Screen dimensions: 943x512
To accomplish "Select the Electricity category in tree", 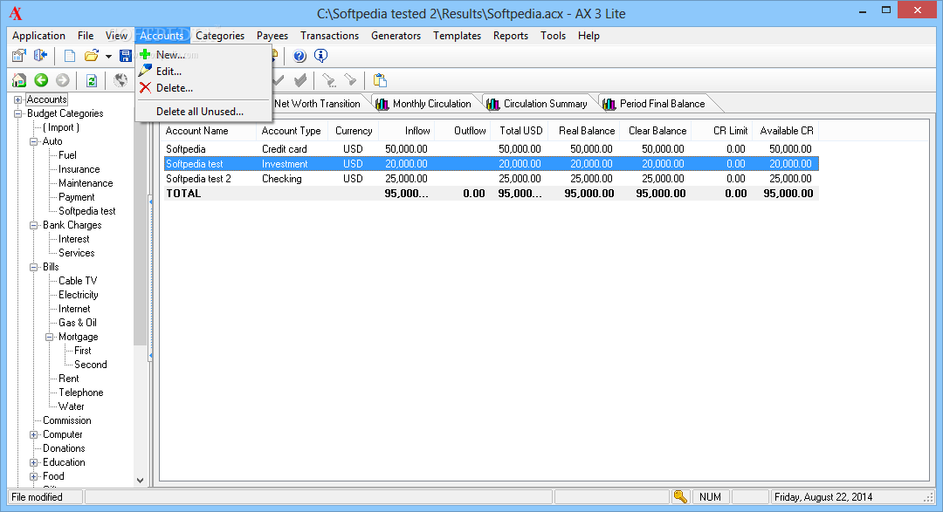I will click(x=79, y=295).
